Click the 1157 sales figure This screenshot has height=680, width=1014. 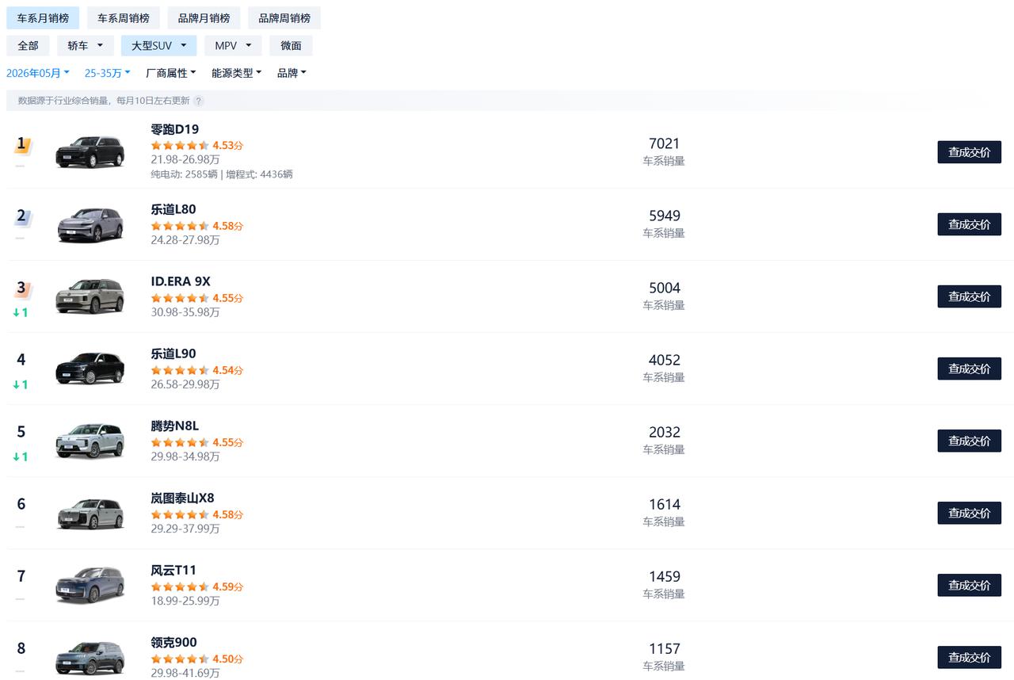[664, 648]
